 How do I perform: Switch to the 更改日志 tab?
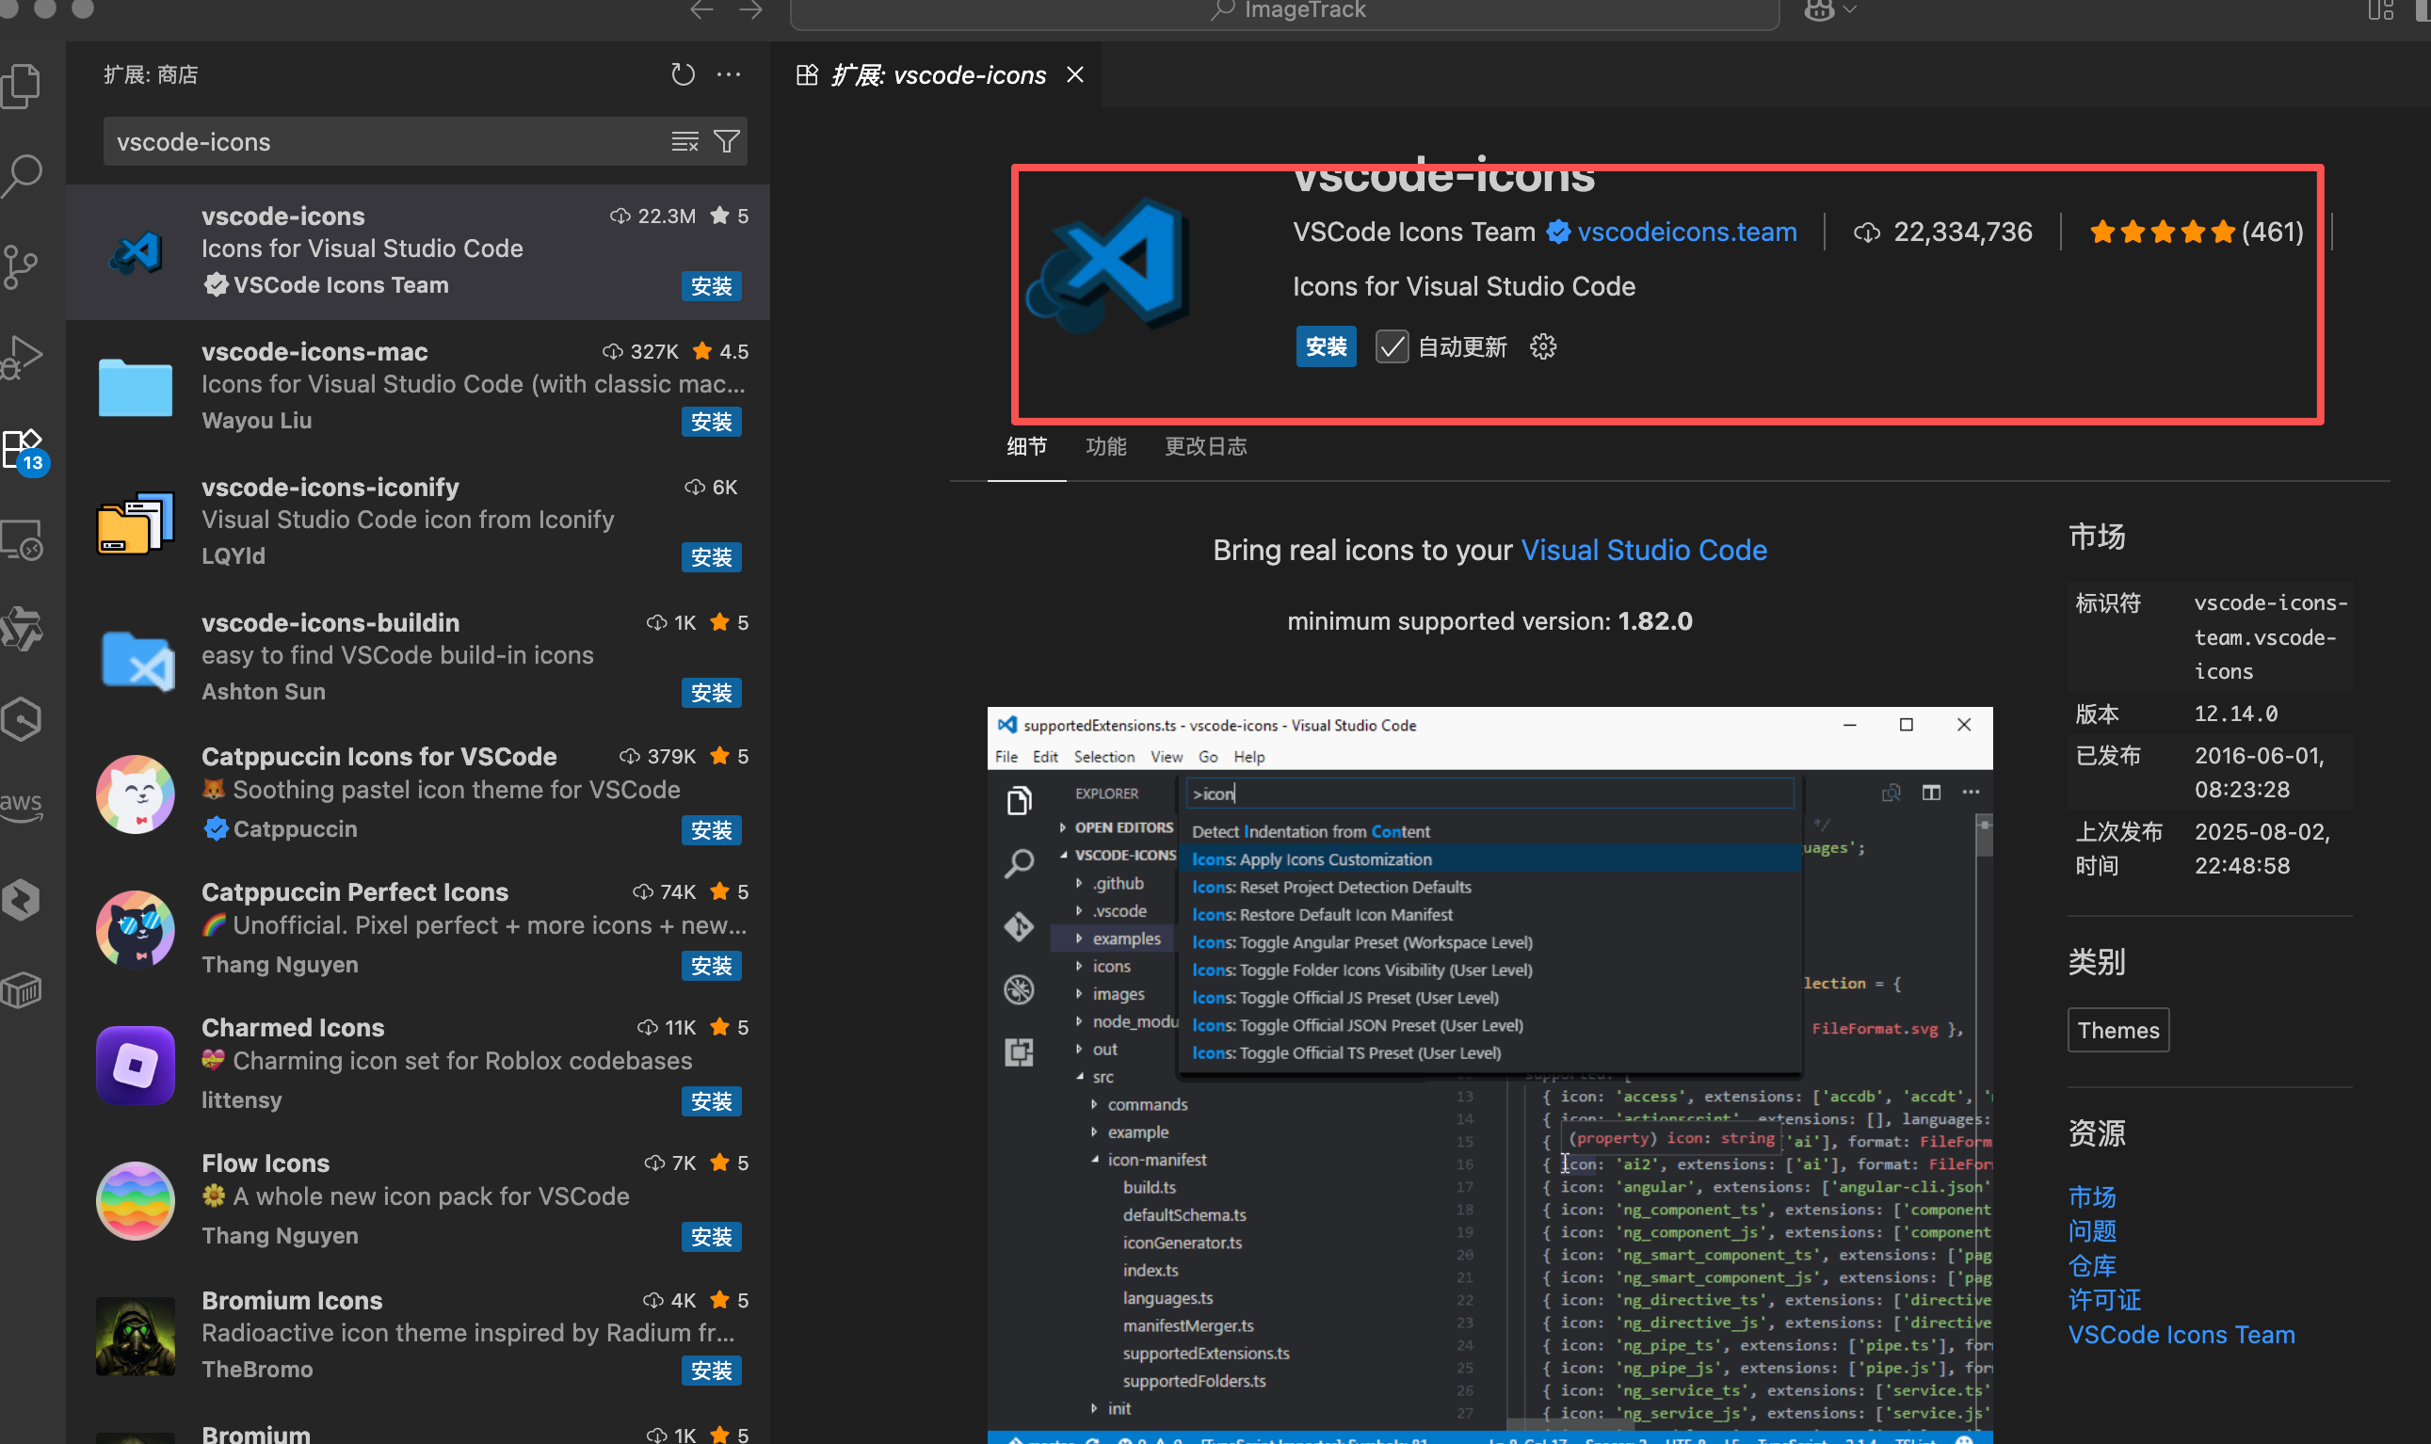(1206, 446)
